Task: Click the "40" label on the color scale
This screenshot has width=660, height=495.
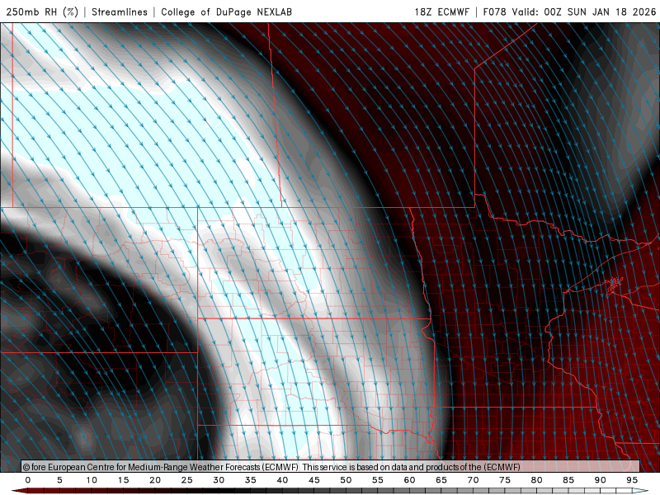Action: [282, 480]
